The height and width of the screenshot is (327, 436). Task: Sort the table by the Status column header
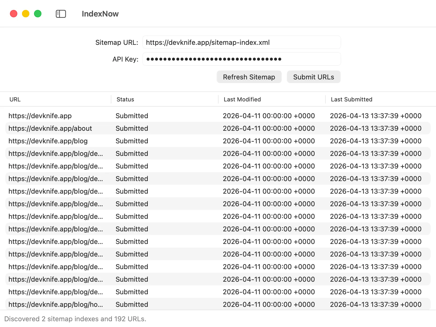coord(125,99)
